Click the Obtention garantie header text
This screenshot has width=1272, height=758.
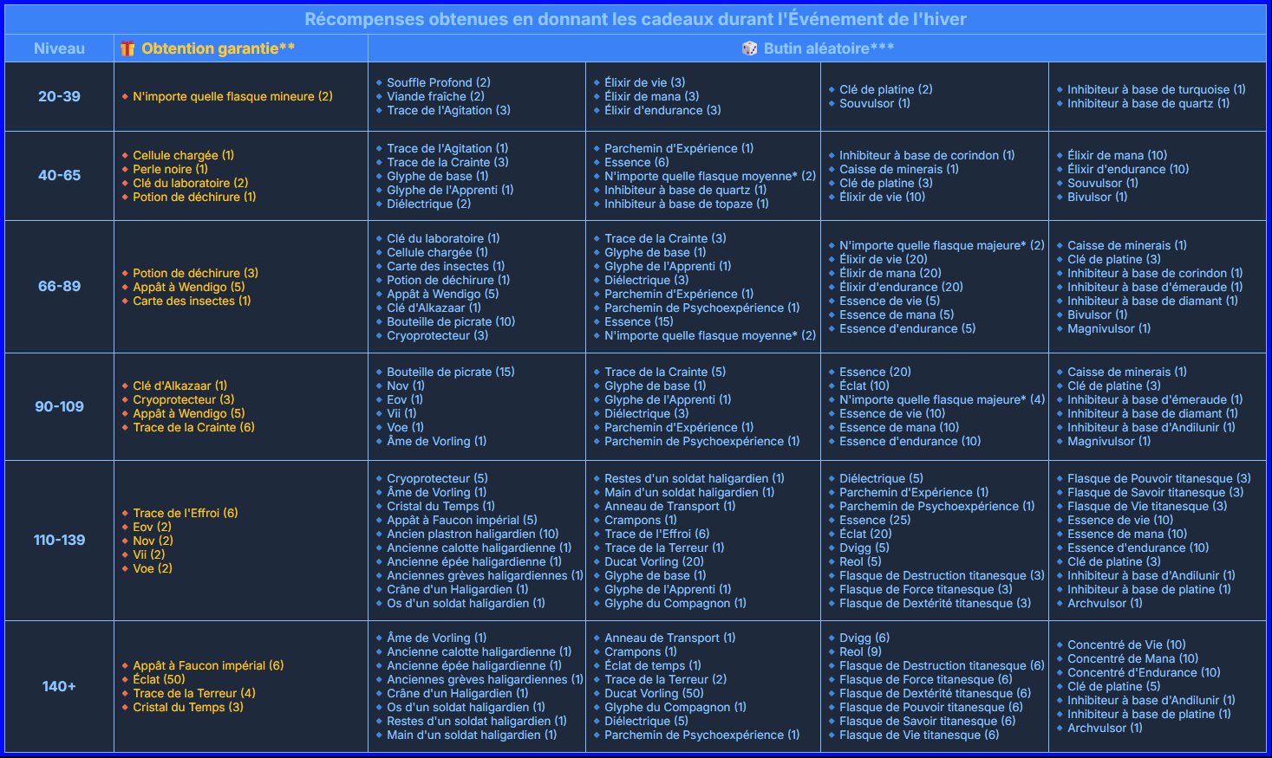click(218, 49)
